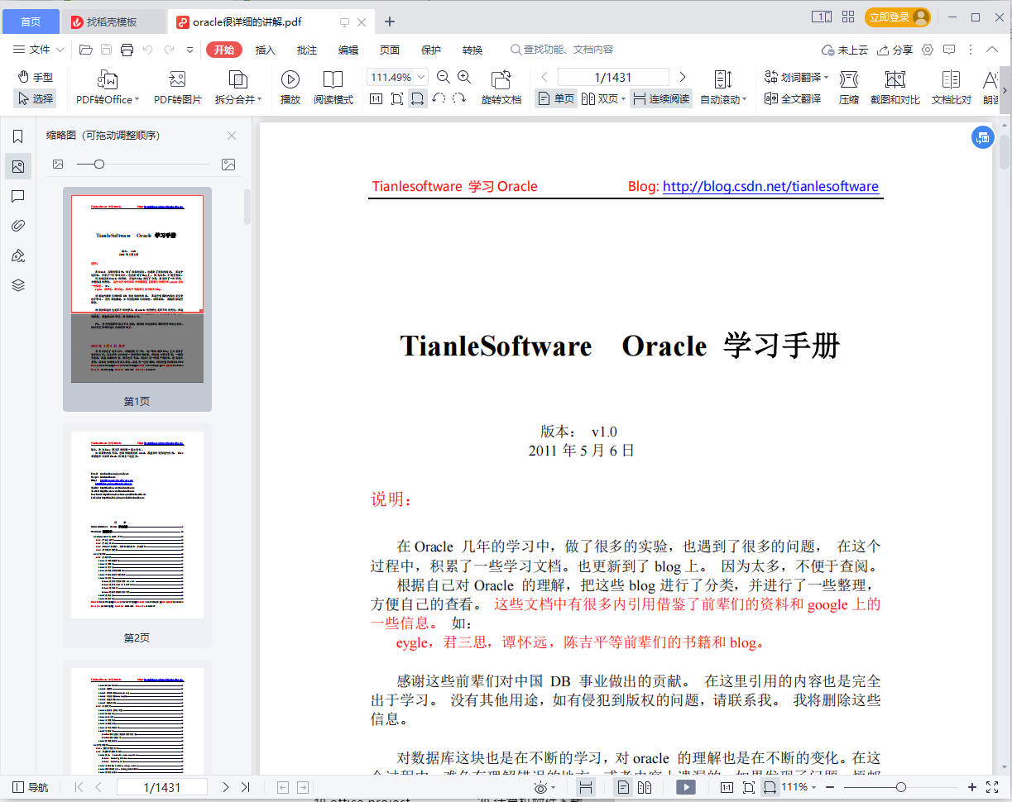The height and width of the screenshot is (802, 1012).
Task: Expand the 111.49% zoom level dropdown
Action: pos(421,77)
